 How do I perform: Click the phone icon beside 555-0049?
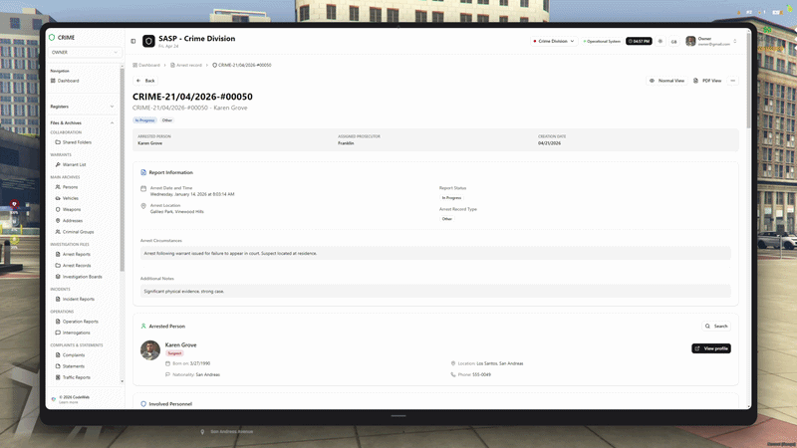(453, 375)
